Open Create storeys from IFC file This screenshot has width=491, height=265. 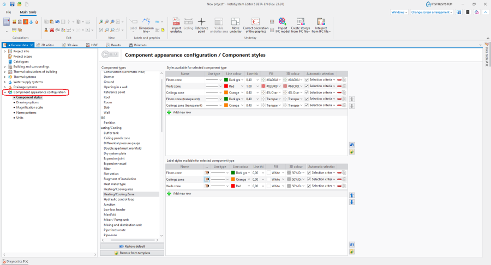pyautogui.click(x=300, y=26)
